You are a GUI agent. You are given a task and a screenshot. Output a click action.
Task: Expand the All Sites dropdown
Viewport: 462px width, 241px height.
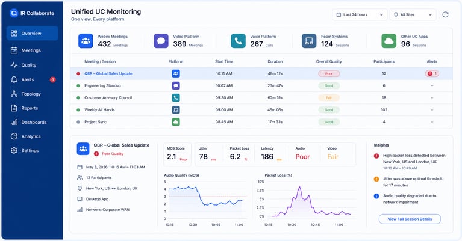coord(413,14)
